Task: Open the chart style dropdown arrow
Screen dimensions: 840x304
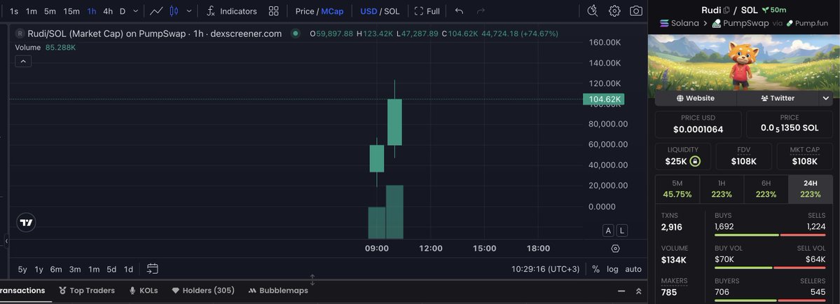Action: point(188,11)
